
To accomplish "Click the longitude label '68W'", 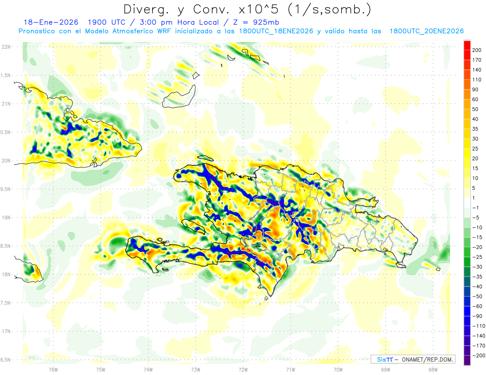I will click(x=433, y=369).
